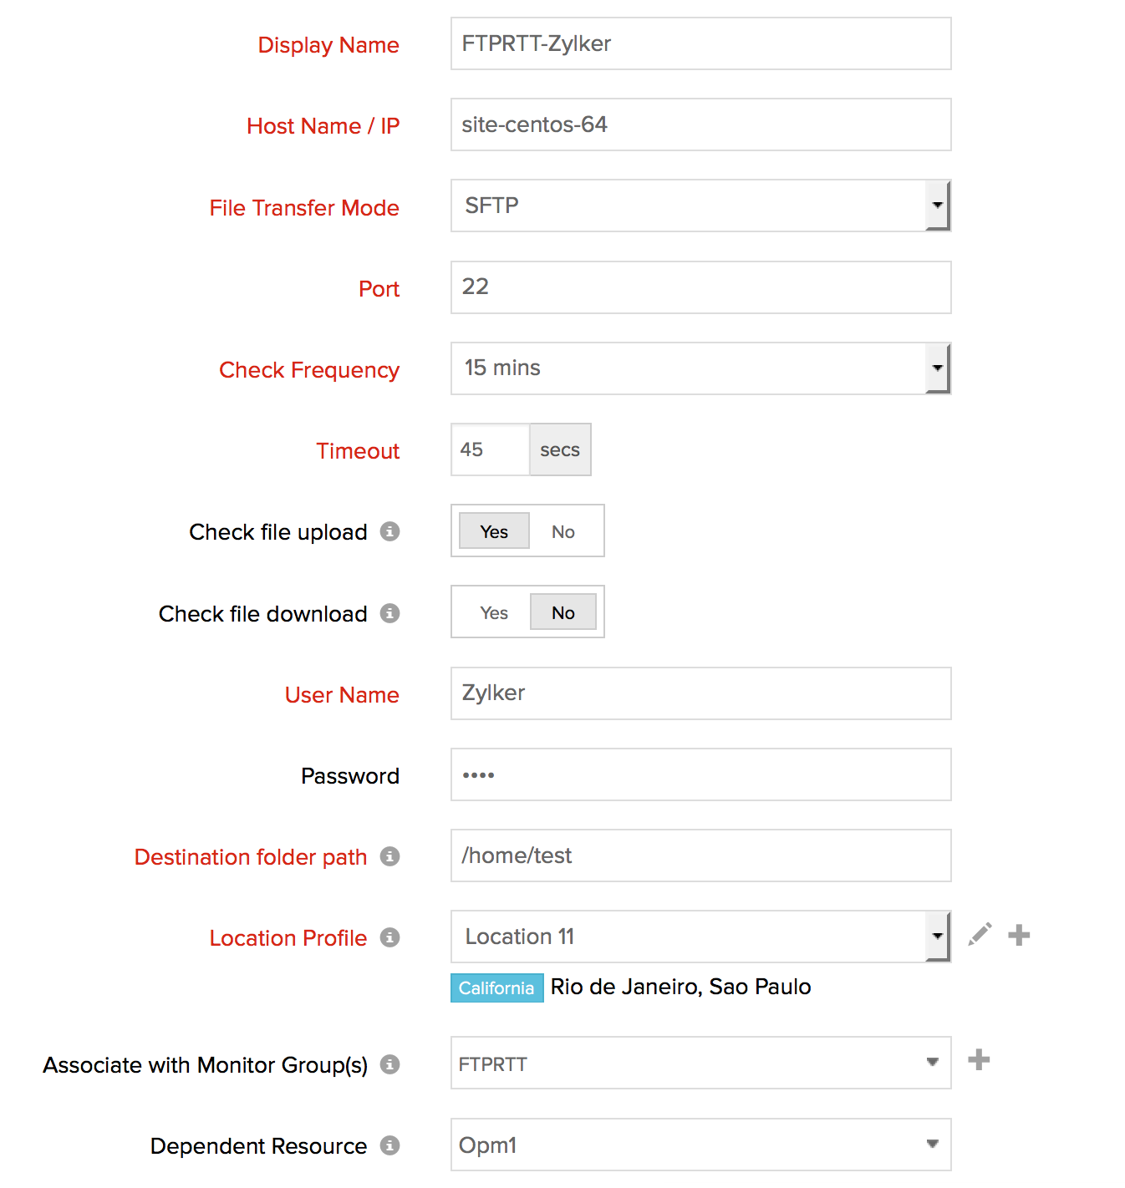
Task: Focus the Display Name text field
Action: point(700,43)
